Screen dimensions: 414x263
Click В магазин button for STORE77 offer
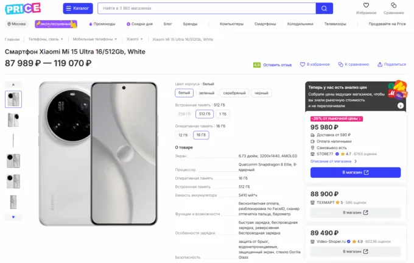pos(355,172)
